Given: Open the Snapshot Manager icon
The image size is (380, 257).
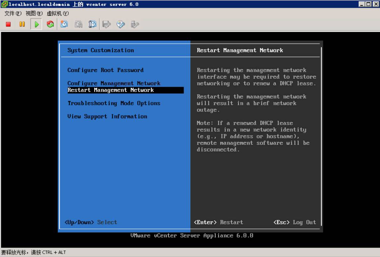Looking at the screenshot, I should point(92,24).
